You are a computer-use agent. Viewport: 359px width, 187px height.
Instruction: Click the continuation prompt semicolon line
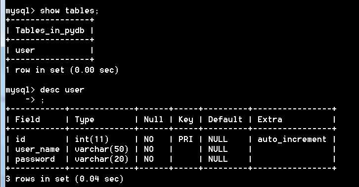[35, 100]
